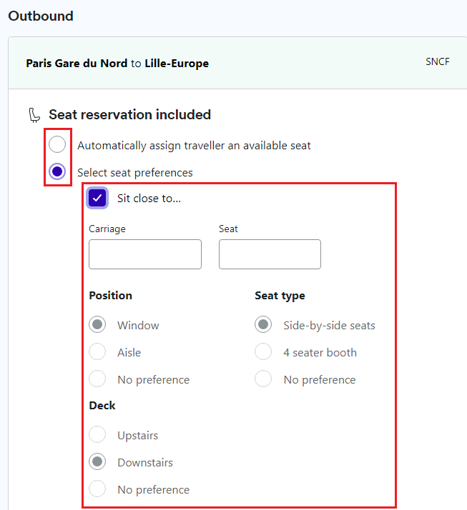Viewport: 467px width, 510px height.
Task: Focus the Carriage input field
Action: [145, 254]
